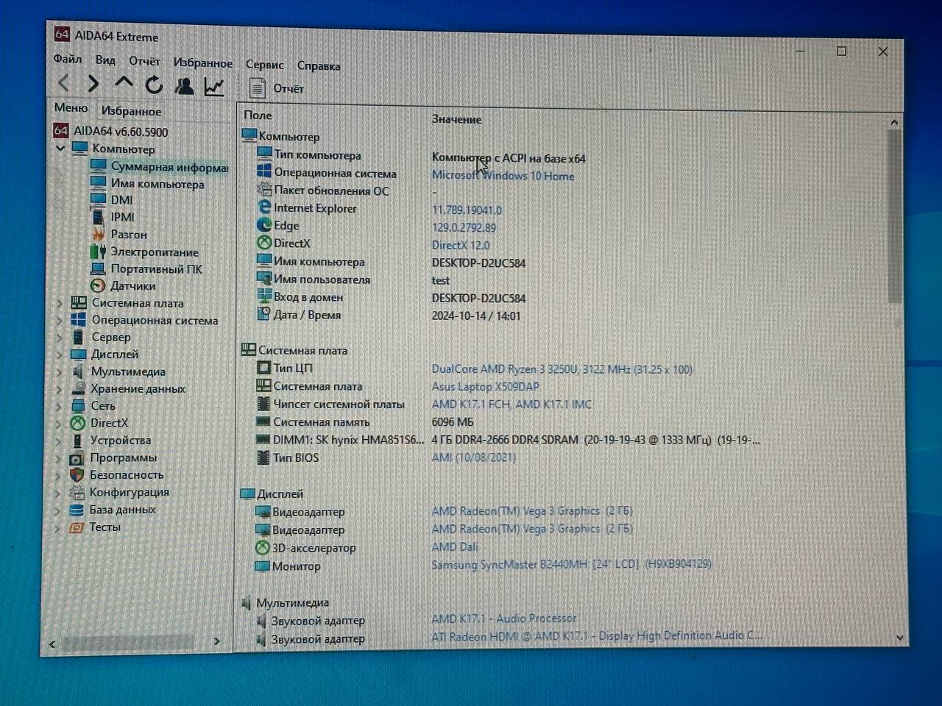942x706 pixels.
Task: Open the DualCore AMD Ryzen 3 3250U link
Action: click(562, 369)
